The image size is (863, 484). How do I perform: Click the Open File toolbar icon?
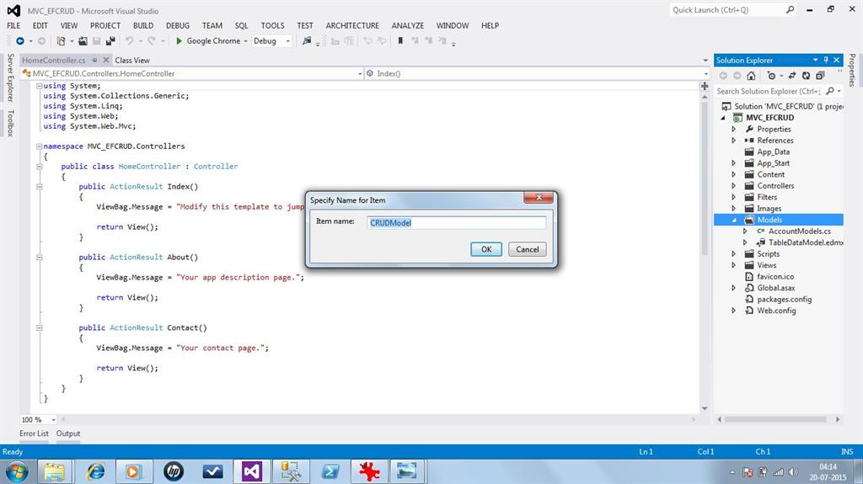[x=83, y=40]
